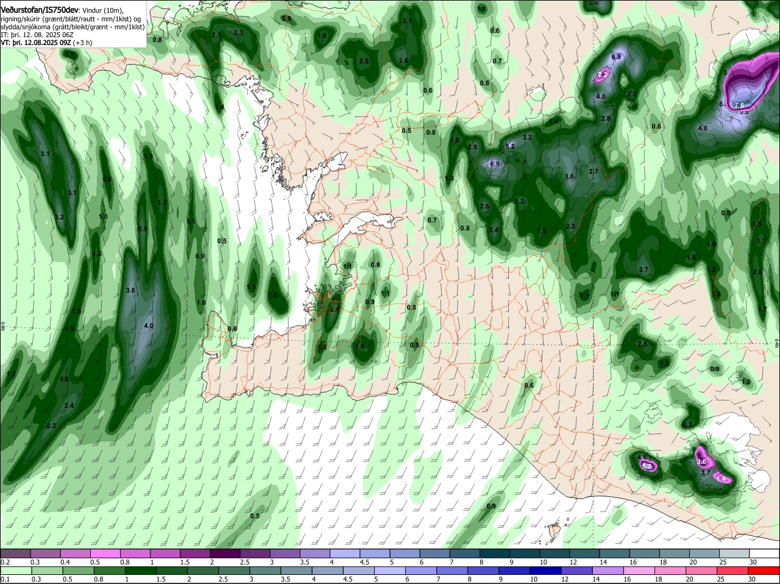The width and height of the screenshot is (780, 584).
Task: Click the '25' label in the upper legend
Action: pyautogui.click(x=724, y=562)
